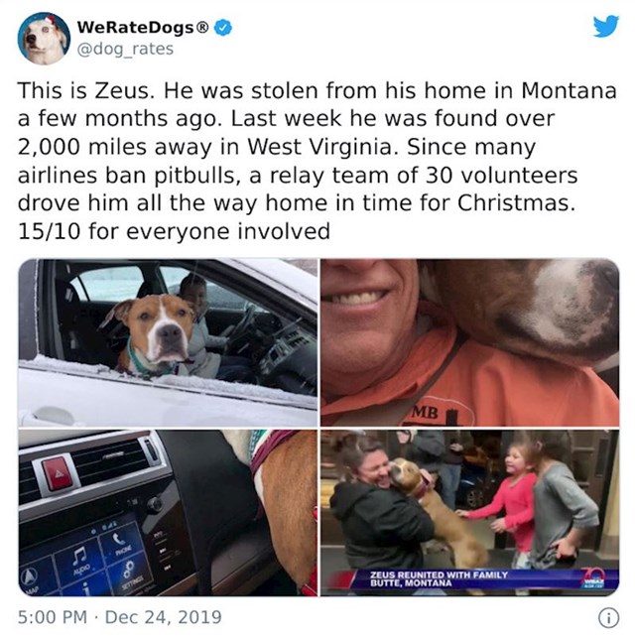Screen dimensions: 635x639
Task: Click the red hazard button in car photo
Action: click(58, 472)
